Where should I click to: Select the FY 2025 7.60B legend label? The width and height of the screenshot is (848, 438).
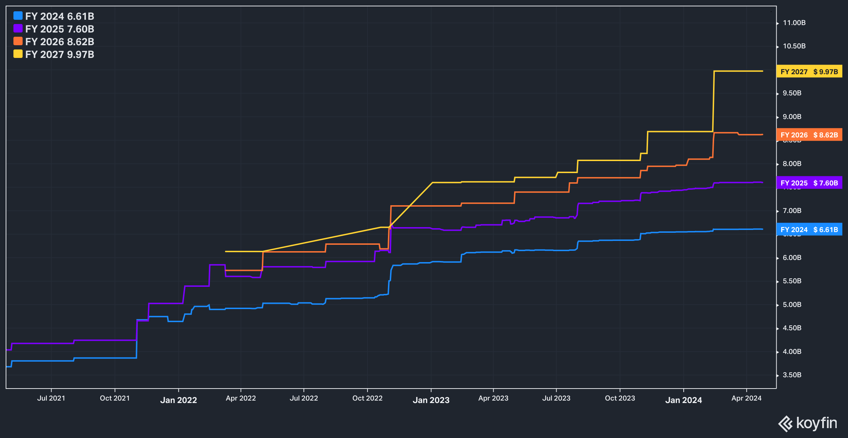(60, 29)
